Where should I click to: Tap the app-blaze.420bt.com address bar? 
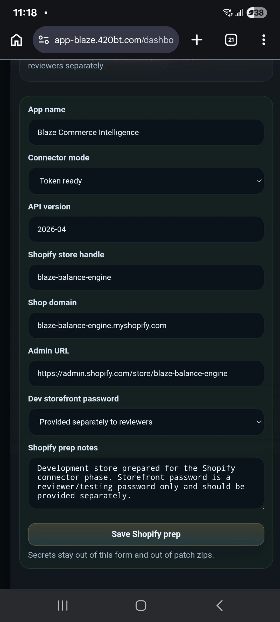tap(114, 40)
